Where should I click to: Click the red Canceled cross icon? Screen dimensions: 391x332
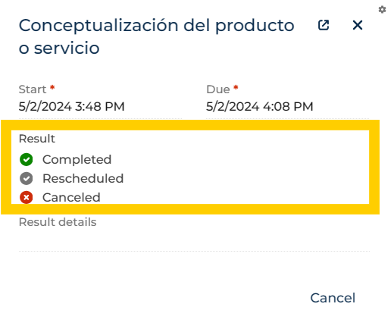coord(27,197)
